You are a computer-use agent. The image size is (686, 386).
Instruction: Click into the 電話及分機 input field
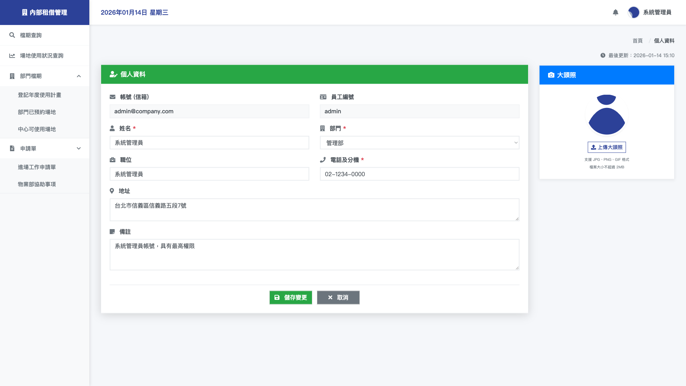tap(419, 174)
